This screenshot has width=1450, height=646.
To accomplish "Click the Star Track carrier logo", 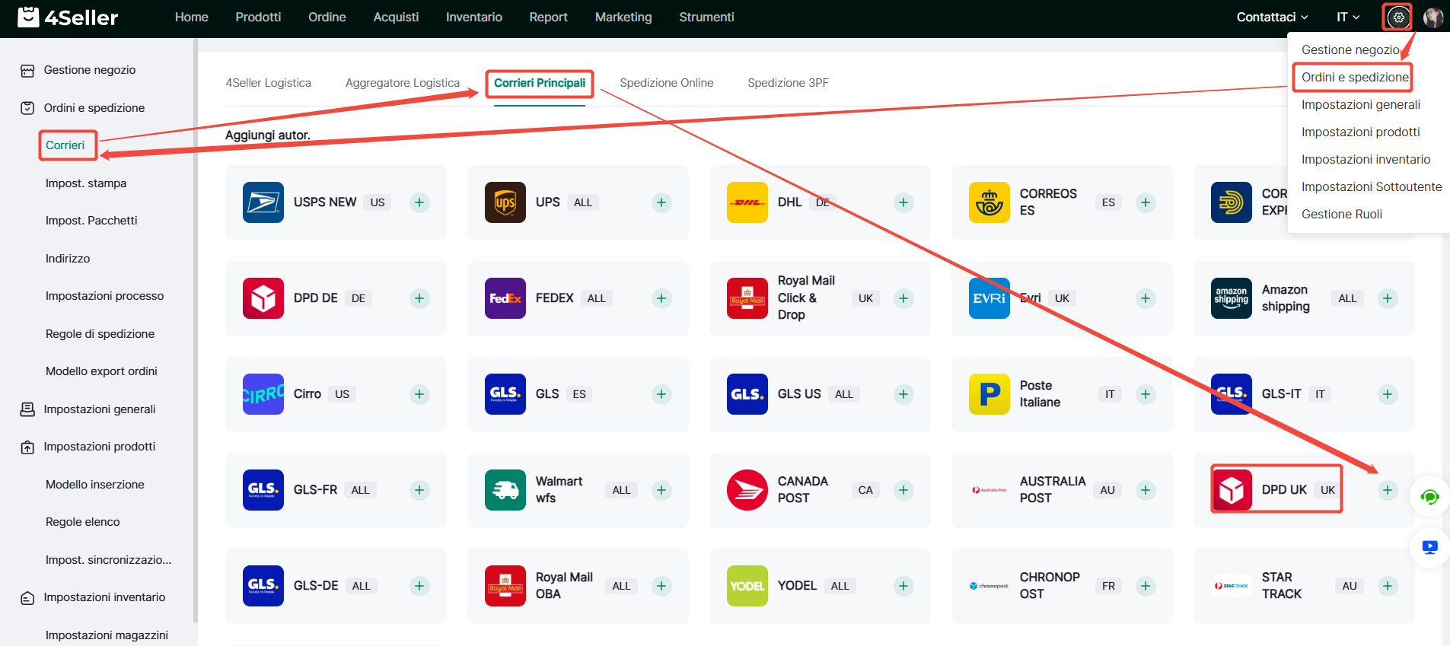I will coord(1232,586).
